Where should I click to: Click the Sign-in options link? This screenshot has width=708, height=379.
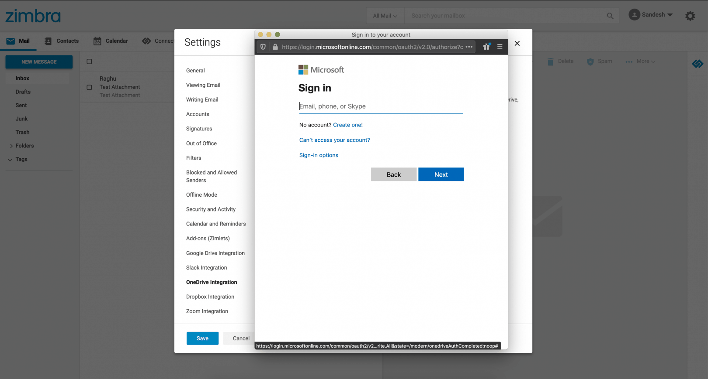coord(319,155)
